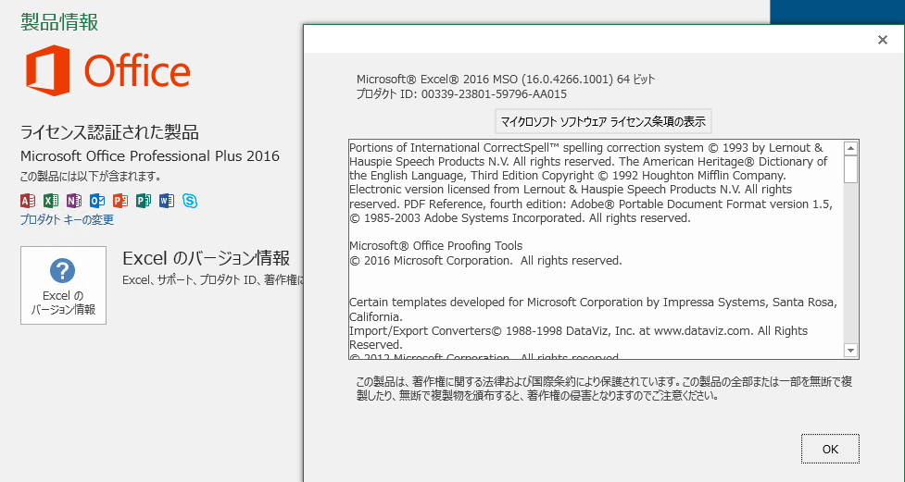
Task: Click © 2016 Microsoft Corporation line
Action: [x=485, y=261]
